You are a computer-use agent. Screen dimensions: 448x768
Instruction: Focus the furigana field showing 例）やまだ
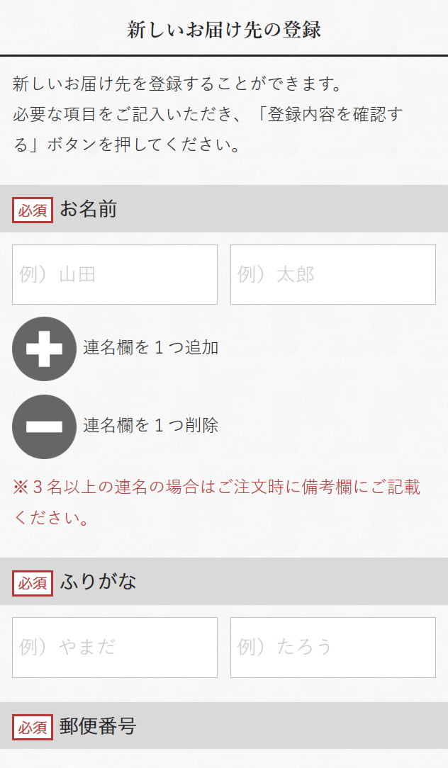click(x=115, y=648)
